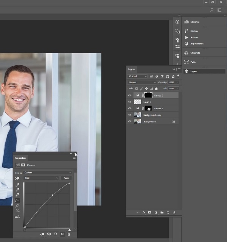This screenshot has height=242, width=227.
Task: Click the on-image adjustment hand tool
Action: tap(17, 178)
